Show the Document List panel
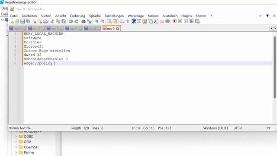The height and width of the screenshot is (156, 277). (x=150, y=22)
